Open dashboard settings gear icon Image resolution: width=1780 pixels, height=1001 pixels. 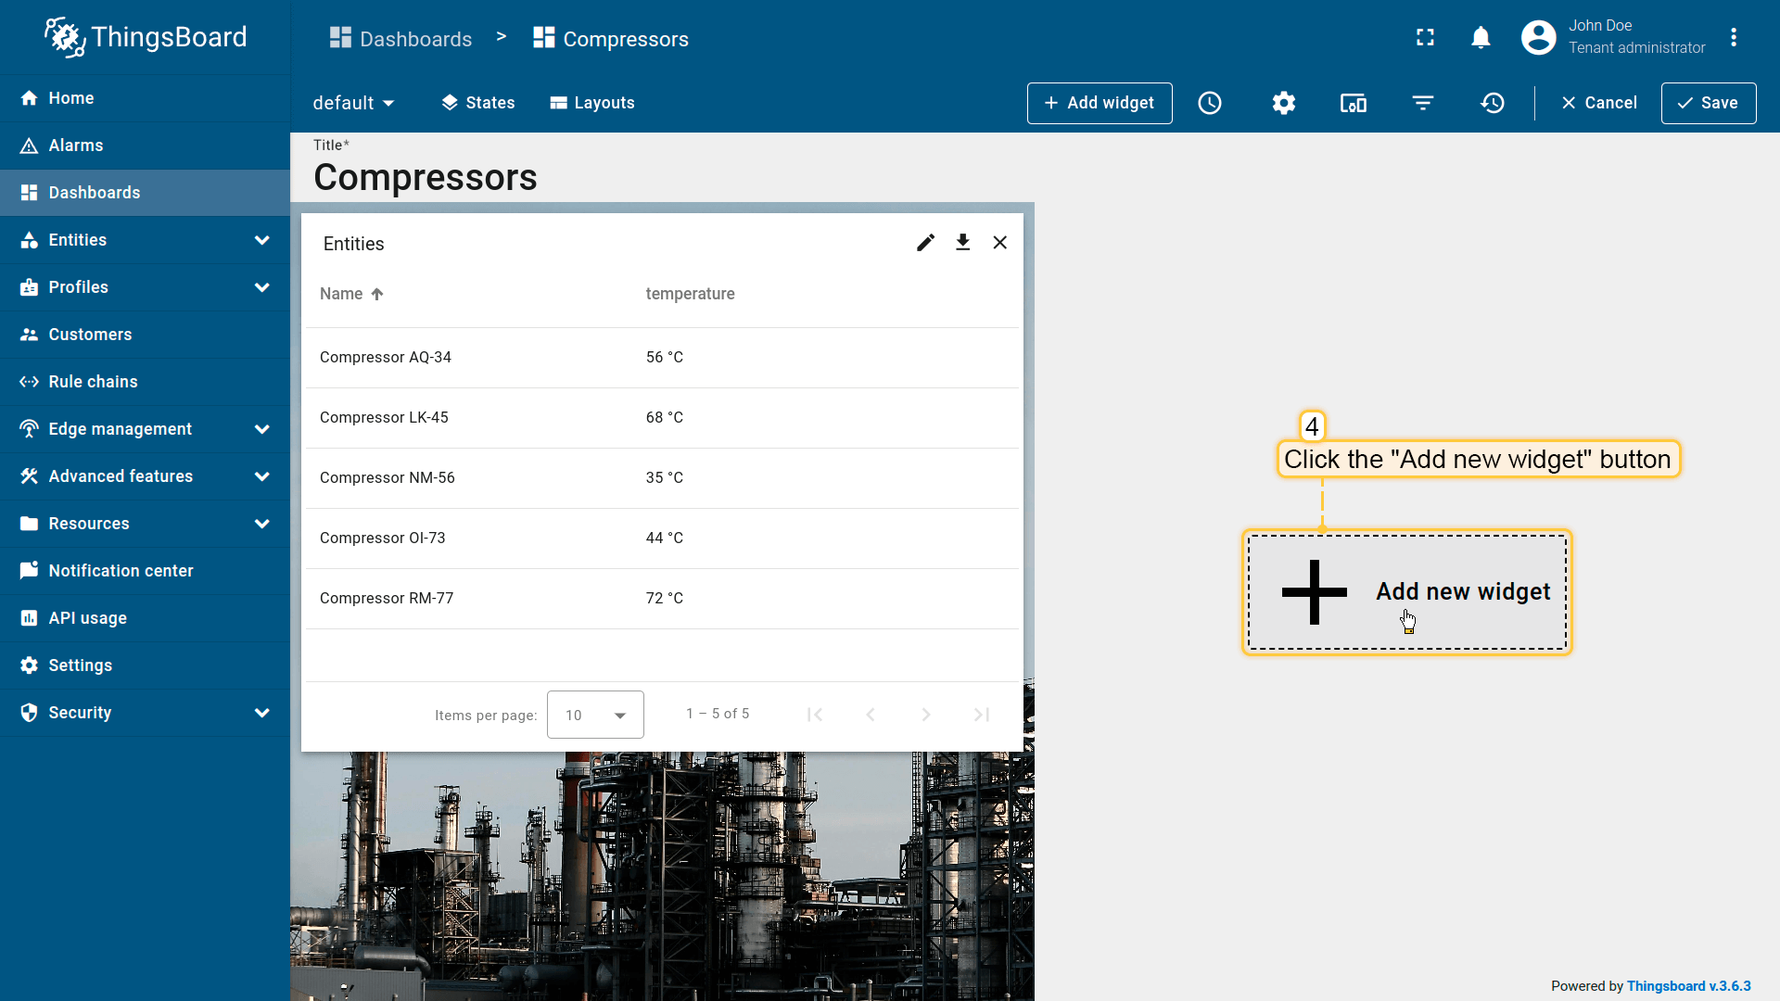point(1284,103)
